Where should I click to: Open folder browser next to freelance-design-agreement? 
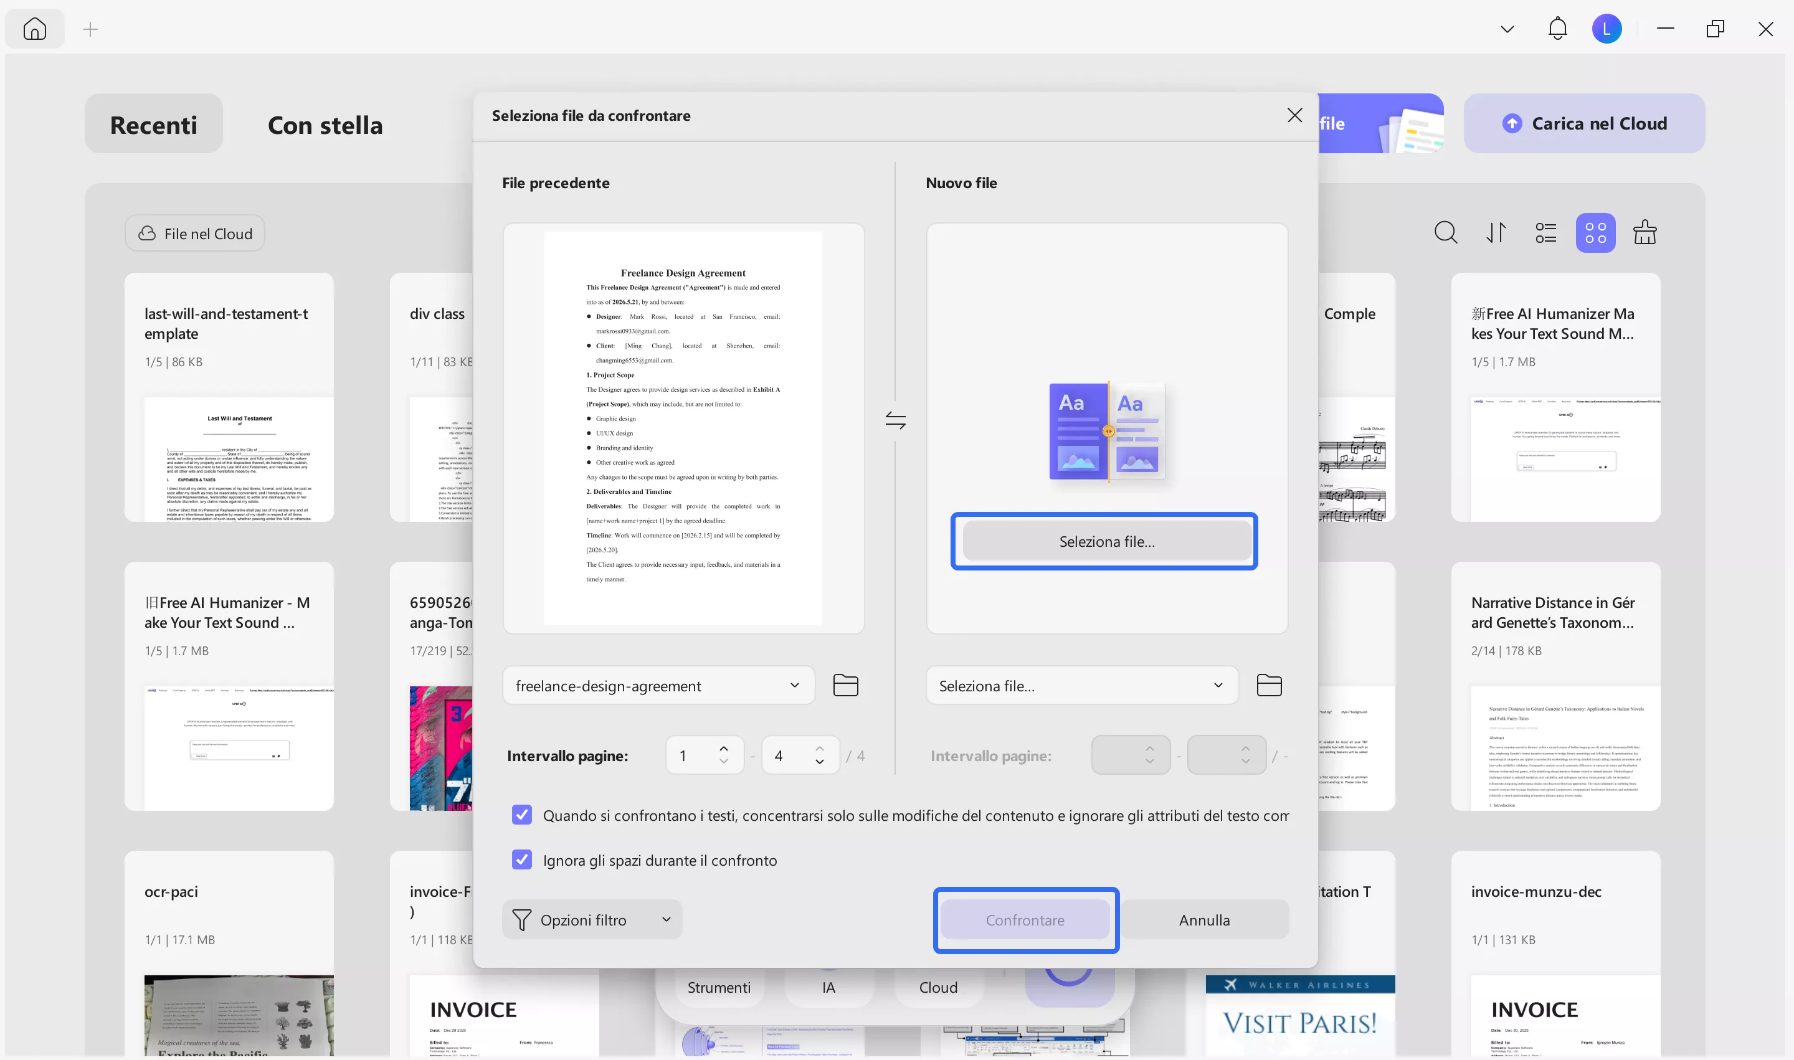coord(845,685)
